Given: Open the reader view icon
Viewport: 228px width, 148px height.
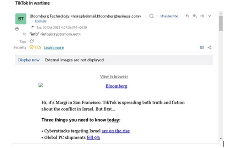Looking at the screenshot, I should (202, 47).
